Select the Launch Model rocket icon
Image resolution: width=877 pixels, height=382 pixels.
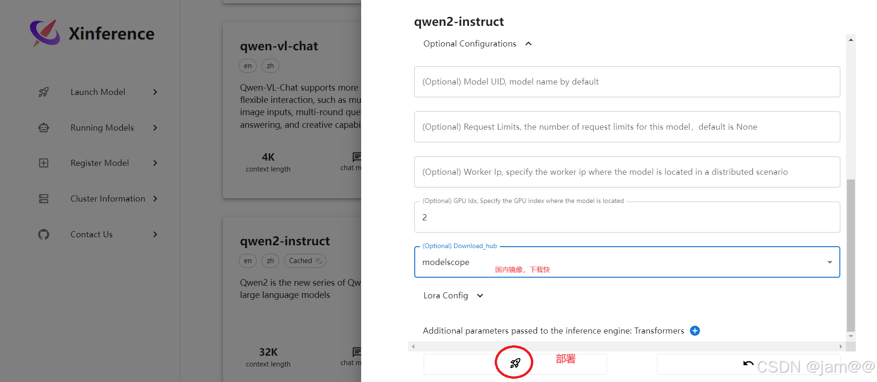pos(44,92)
